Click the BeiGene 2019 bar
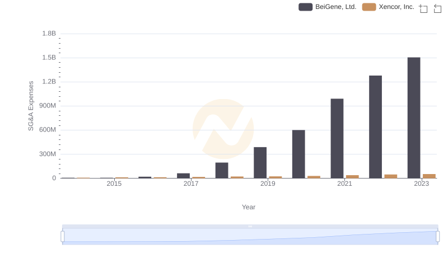This screenshot has width=448, height=258. tap(260, 163)
